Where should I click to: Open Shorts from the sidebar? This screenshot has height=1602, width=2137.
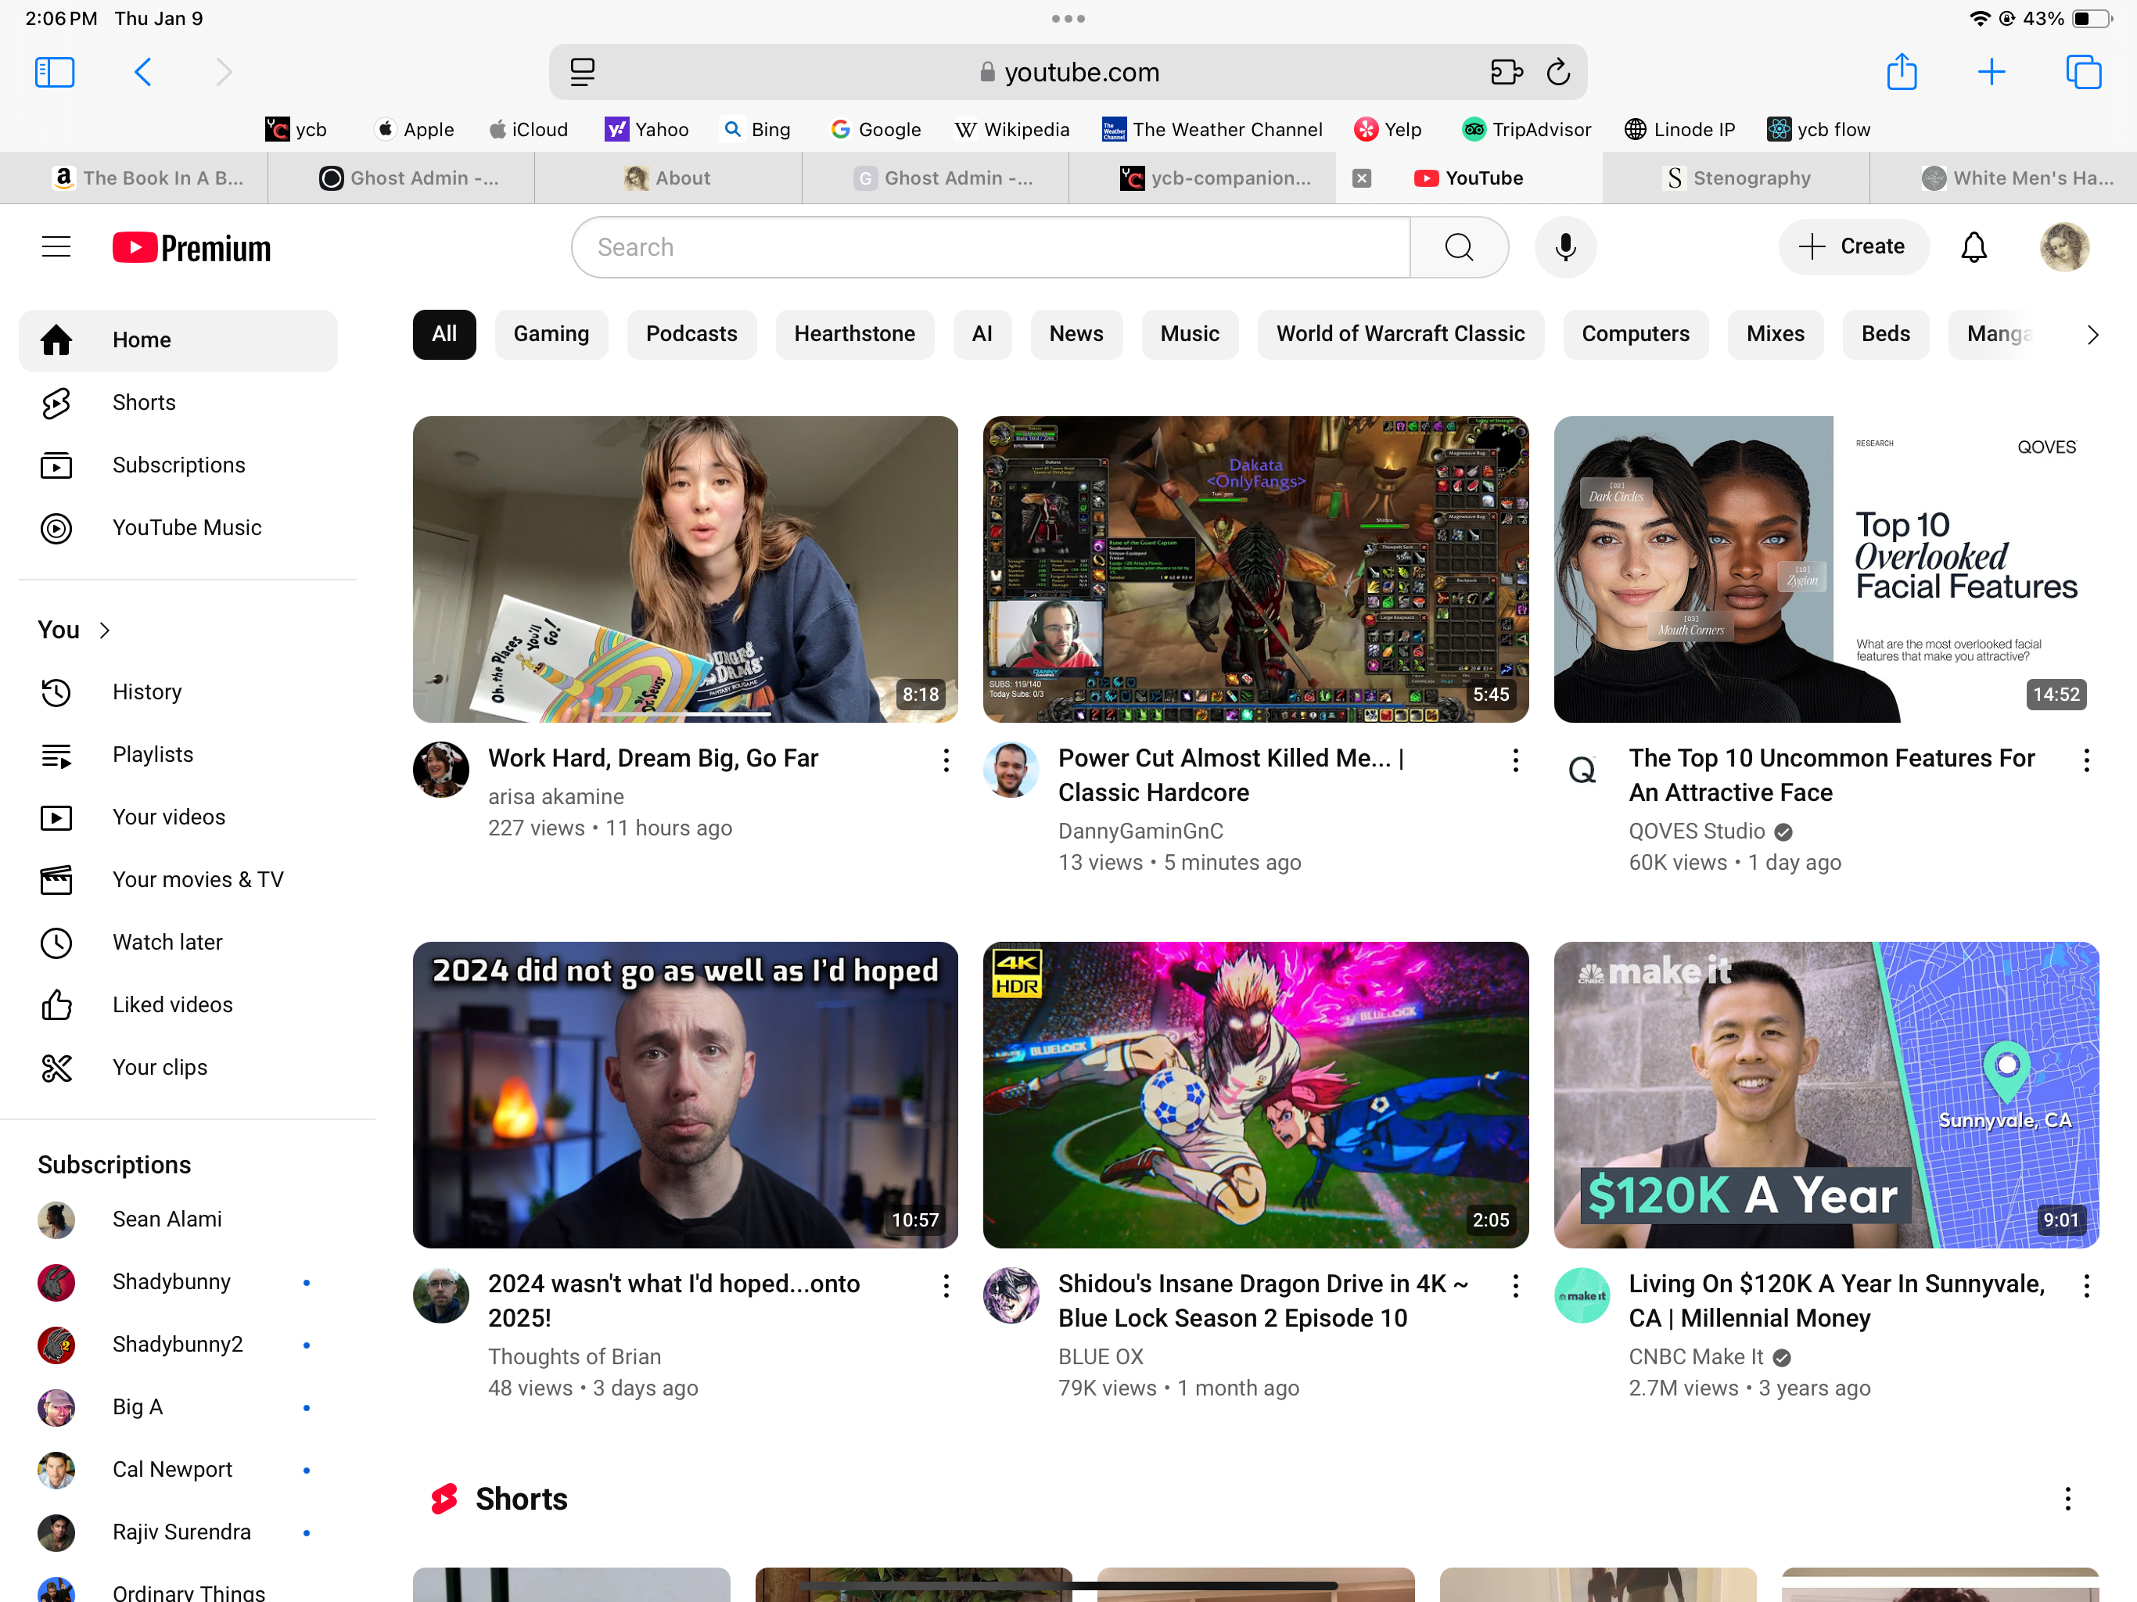(178, 403)
